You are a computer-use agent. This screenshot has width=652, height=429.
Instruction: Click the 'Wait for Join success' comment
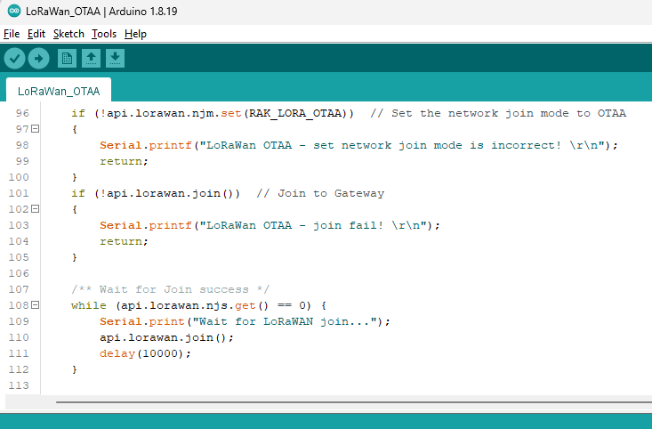tap(171, 289)
